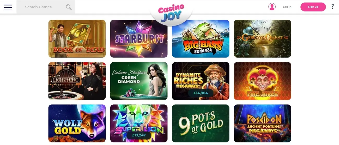Click the magnifying glass search icon

click(x=69, y=7)
